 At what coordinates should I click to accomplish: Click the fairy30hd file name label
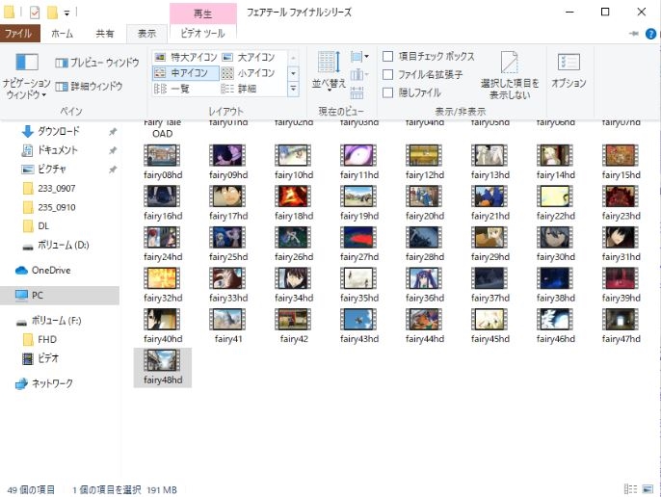coord(555,257)
